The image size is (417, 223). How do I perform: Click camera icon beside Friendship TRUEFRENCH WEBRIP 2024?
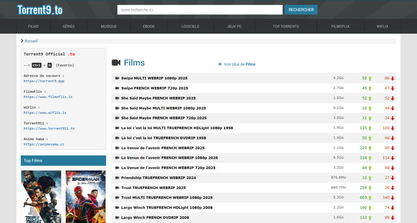117,178
